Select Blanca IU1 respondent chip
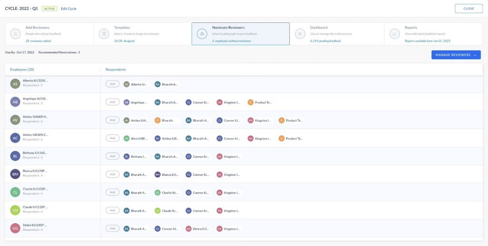 [x=167, y=174]
